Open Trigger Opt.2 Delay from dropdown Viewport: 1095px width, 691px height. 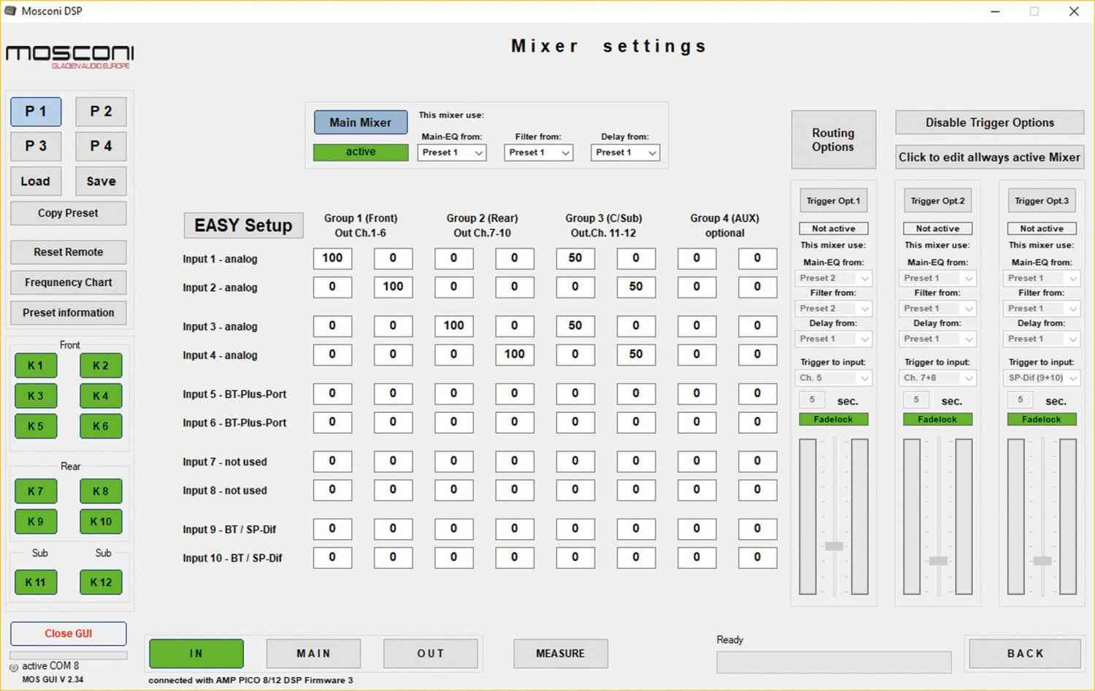937,339
